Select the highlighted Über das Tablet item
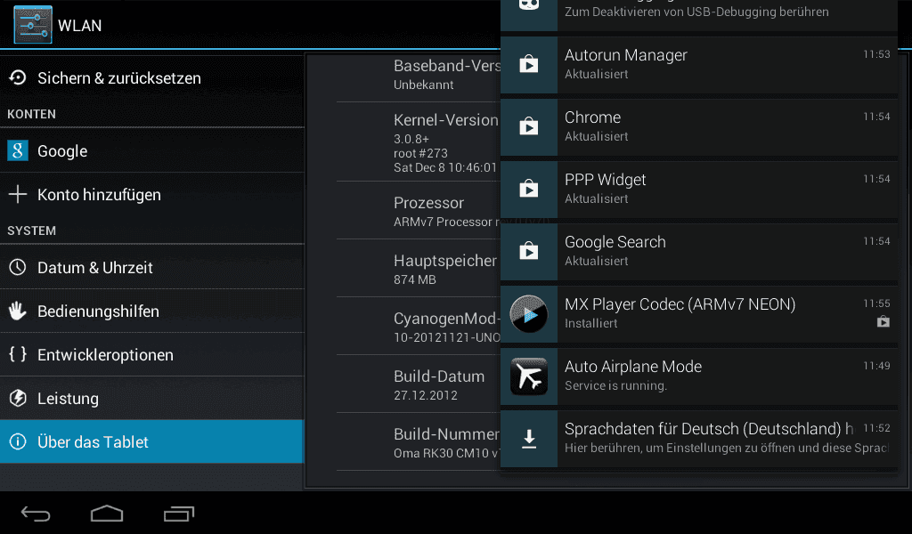This screenshot has height=534, width=912. (x=151, y=441)
